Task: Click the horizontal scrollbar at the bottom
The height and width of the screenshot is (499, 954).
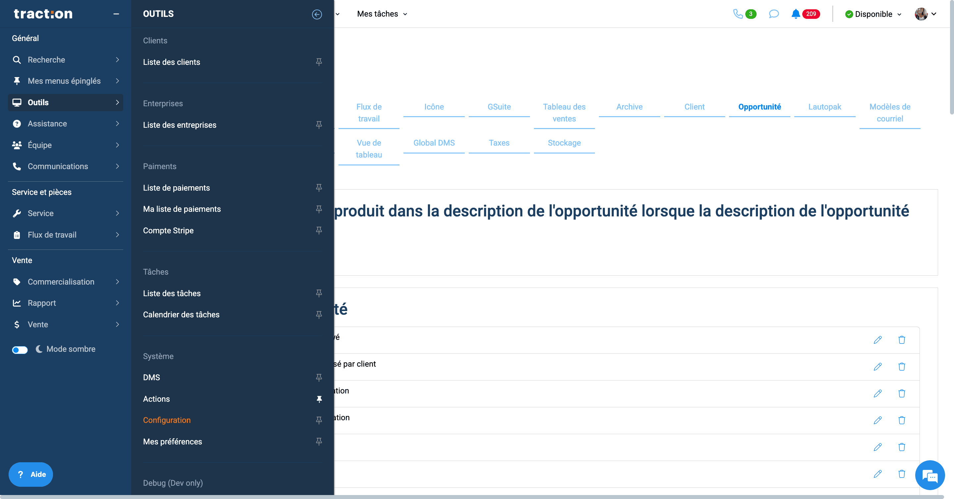Action: point(472,497)
